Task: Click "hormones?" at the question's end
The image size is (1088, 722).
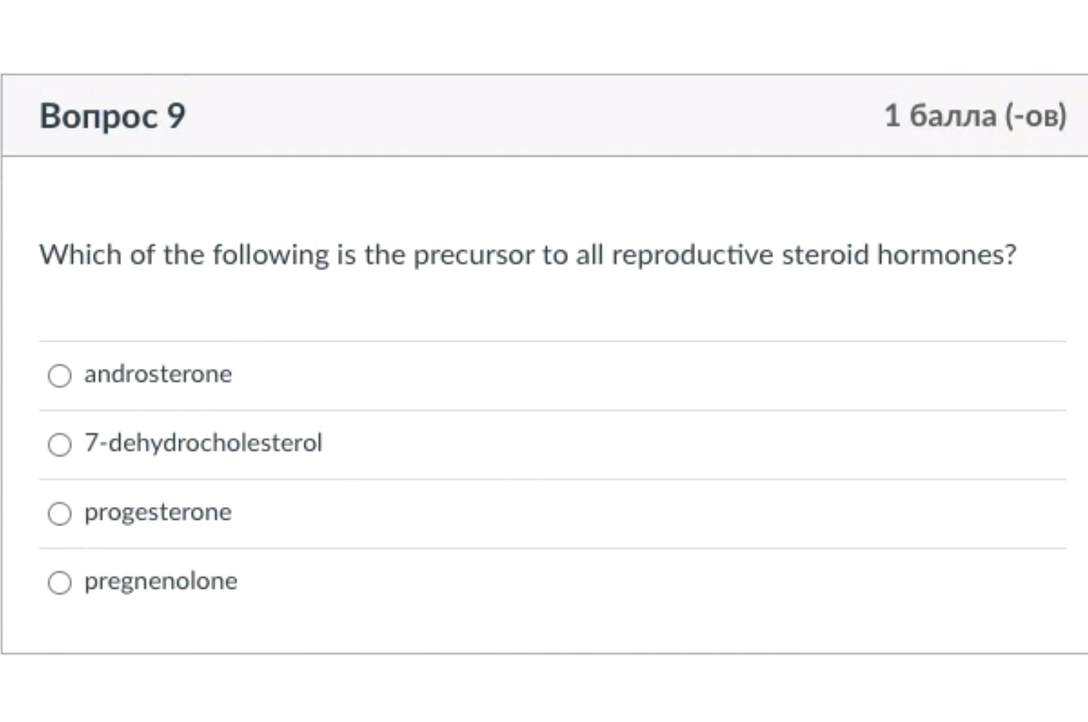Action: click(x=946, y=255)
